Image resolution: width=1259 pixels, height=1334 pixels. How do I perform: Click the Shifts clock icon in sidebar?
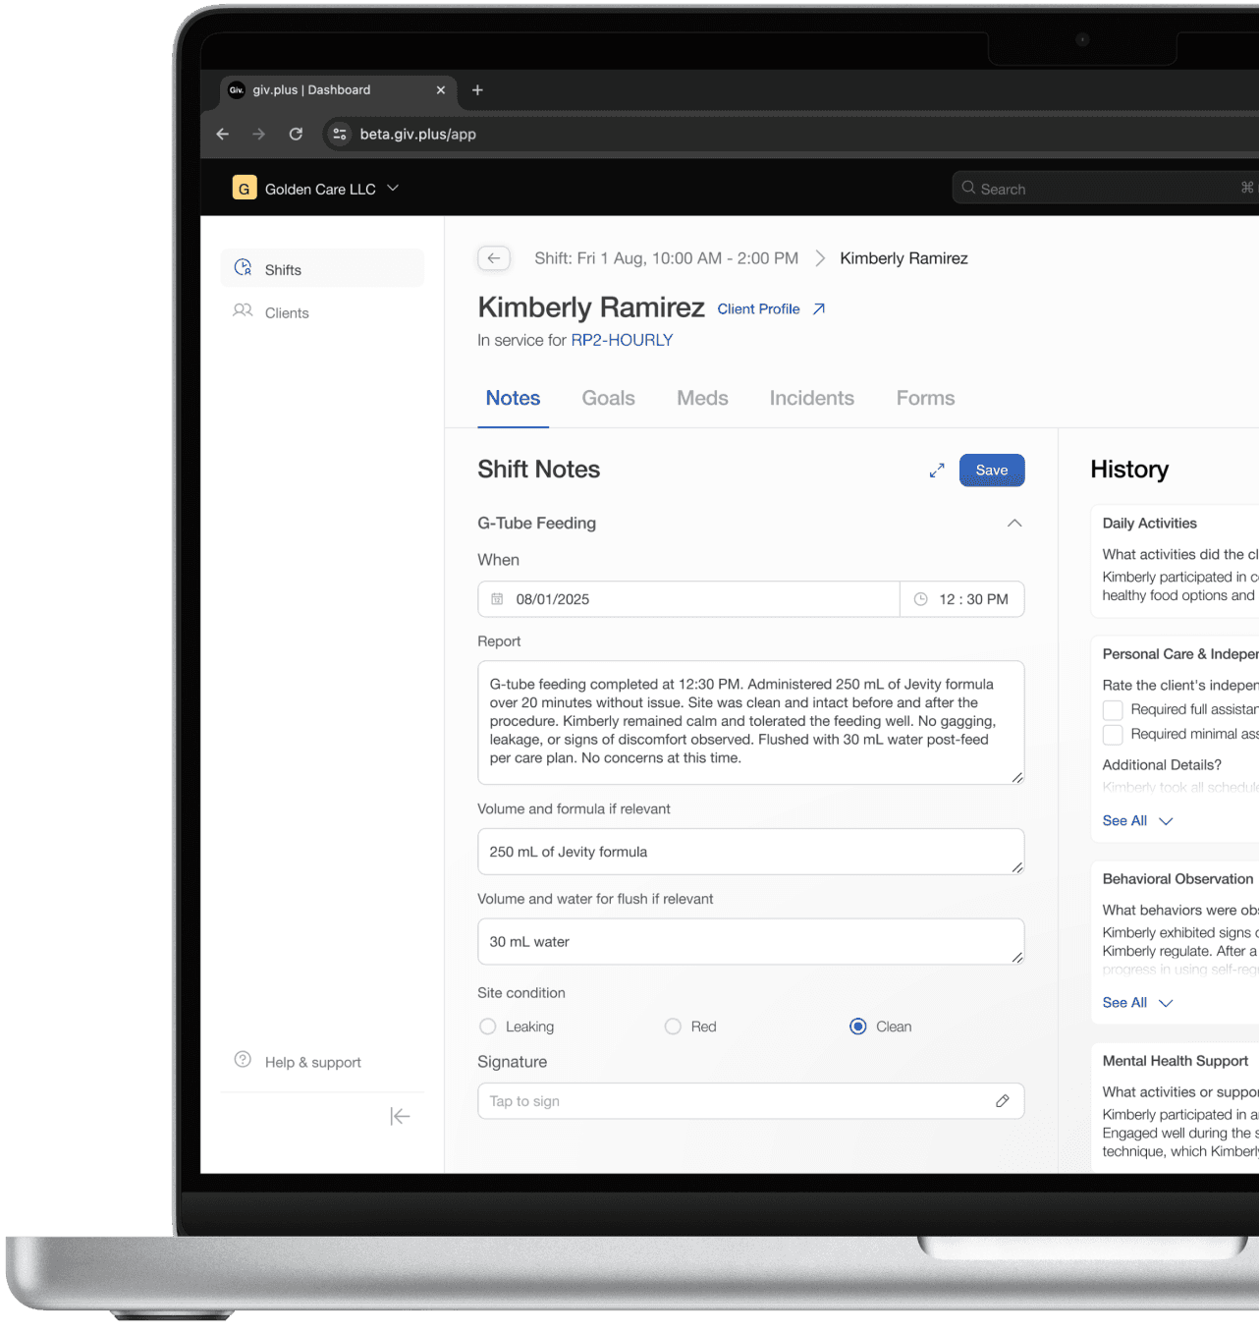coord(243,267)
